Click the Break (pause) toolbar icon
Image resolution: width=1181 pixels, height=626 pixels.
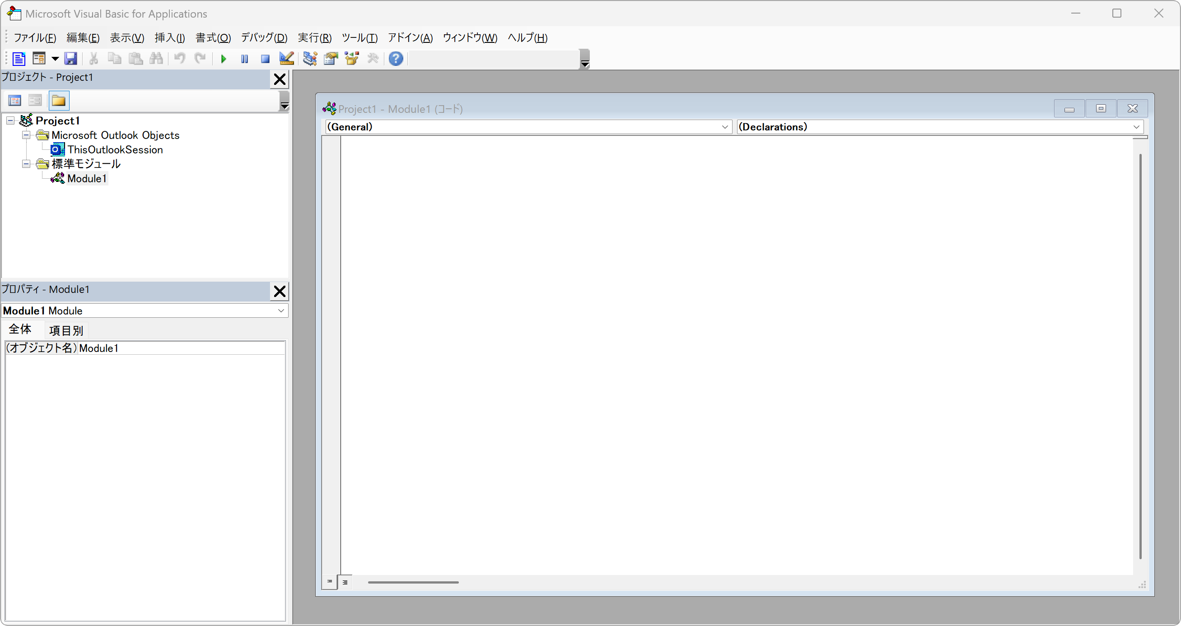244,59
